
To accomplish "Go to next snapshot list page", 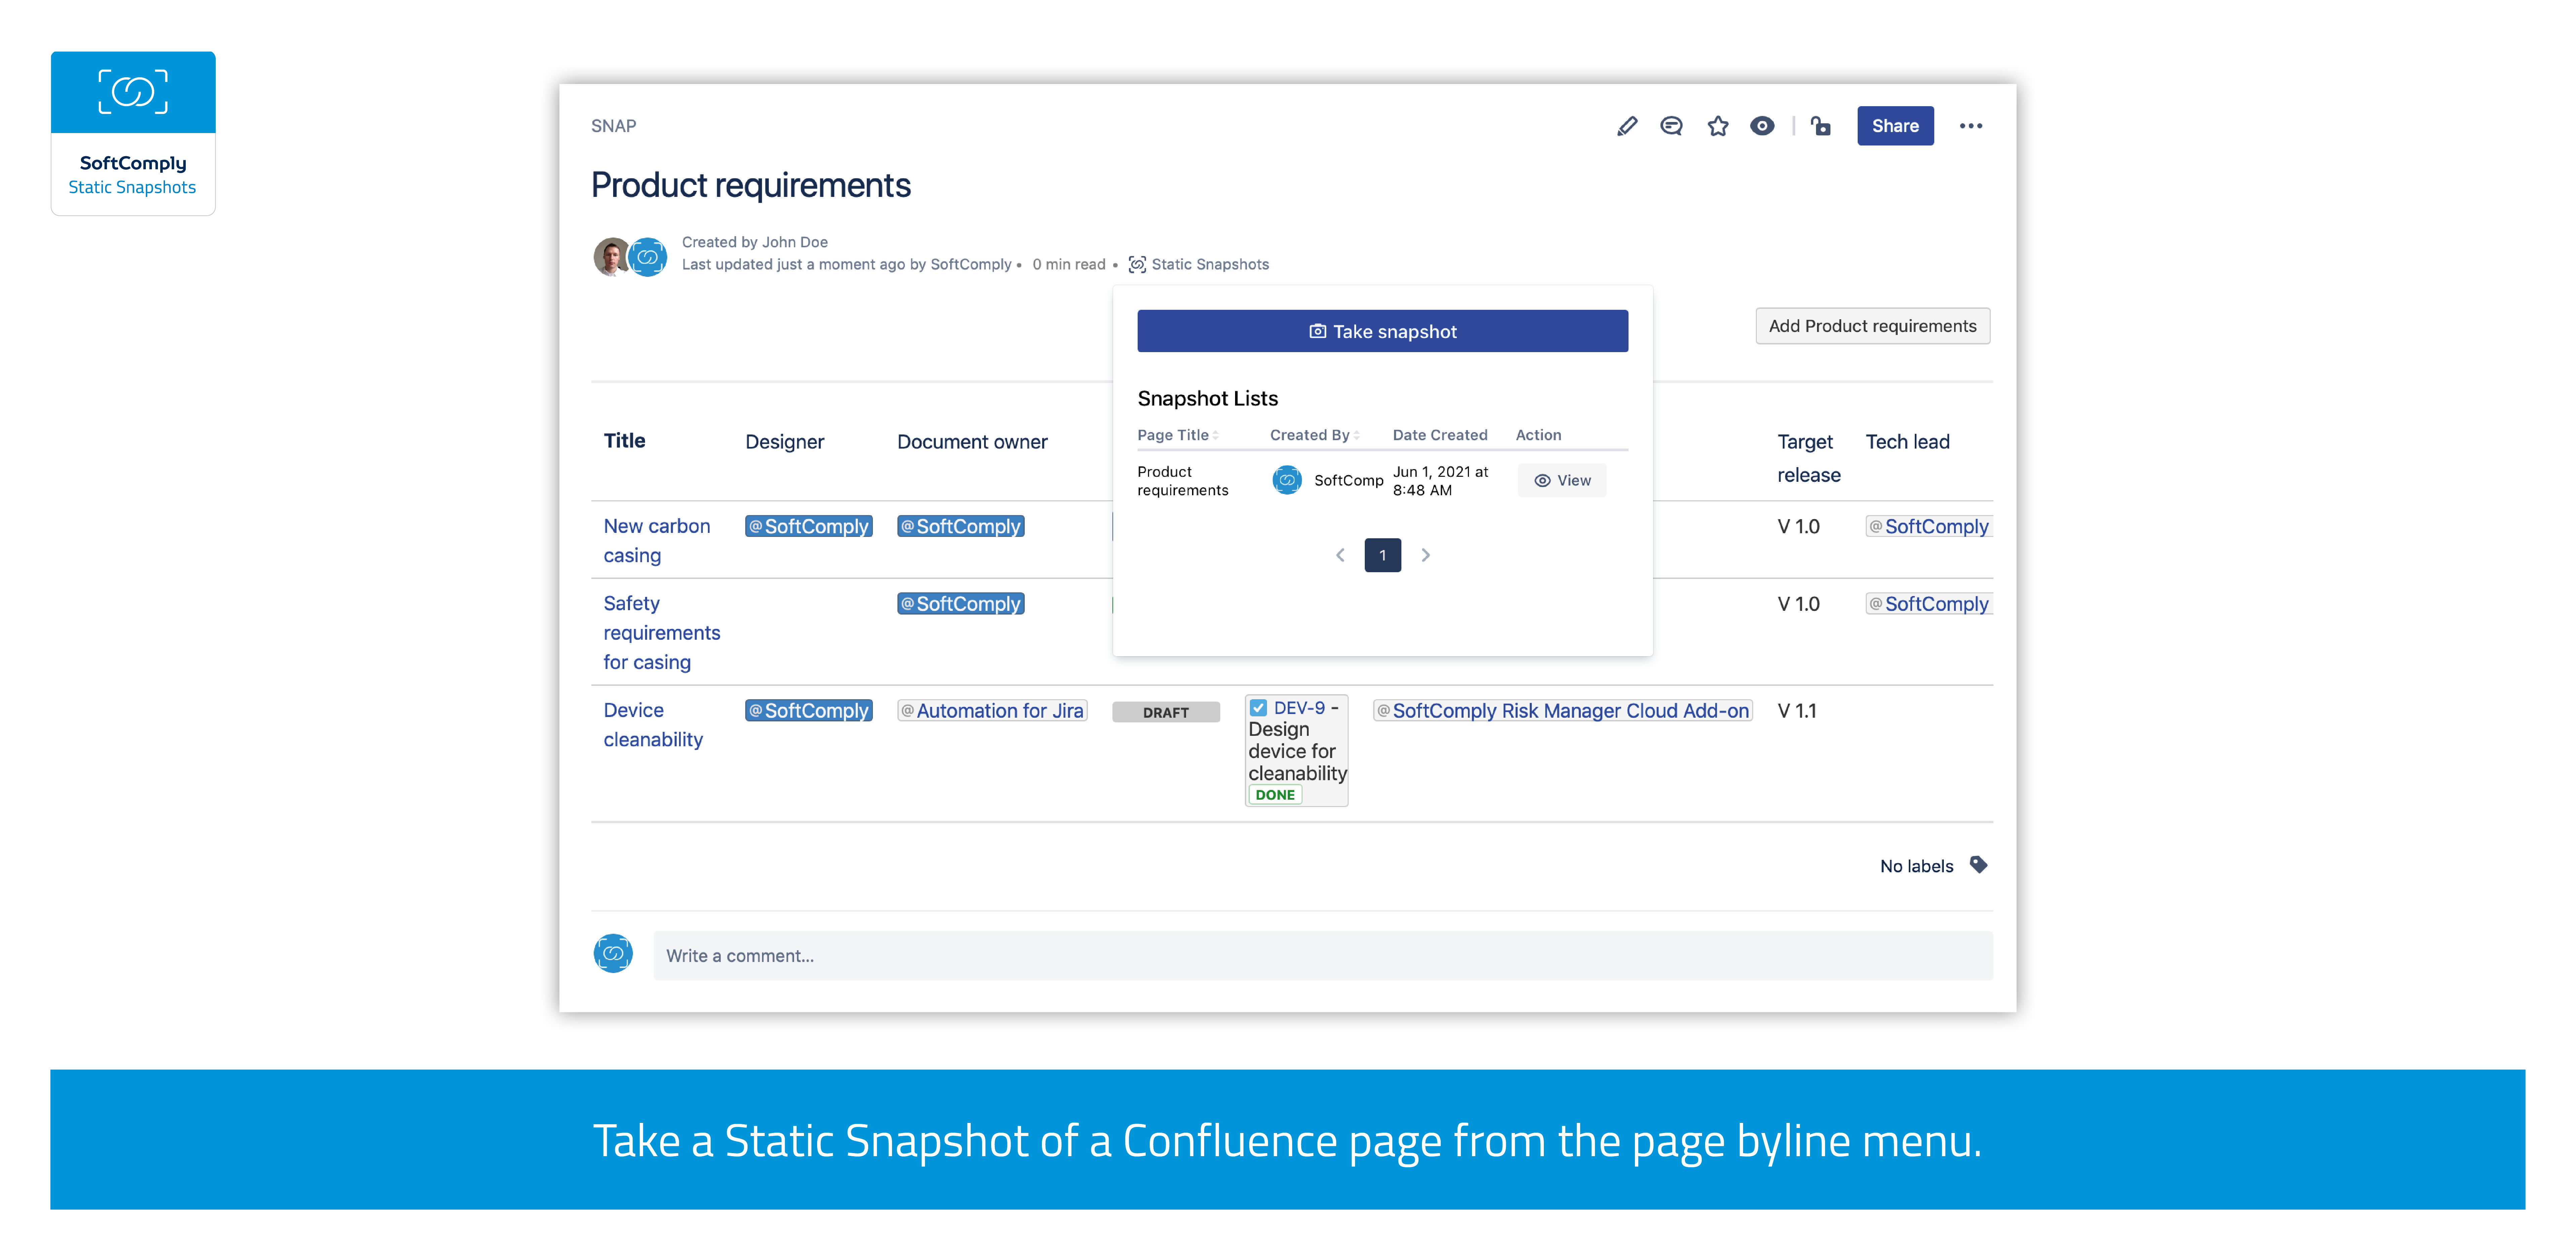I will pyautogui.click(x=1425, y=555).
